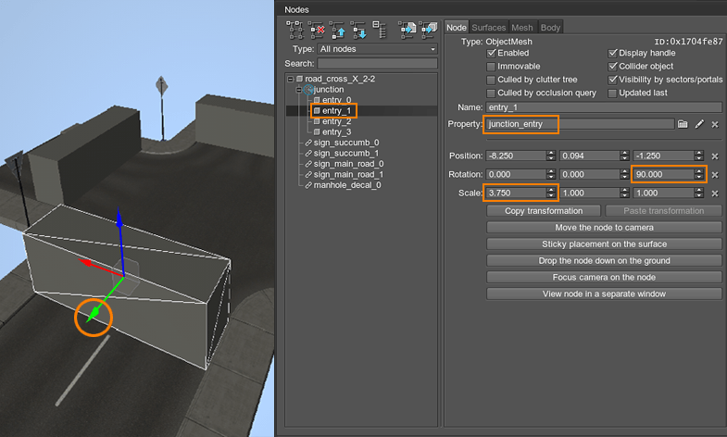Click the move node up toolbar icon
727x437 pixels.
(339, 30)
